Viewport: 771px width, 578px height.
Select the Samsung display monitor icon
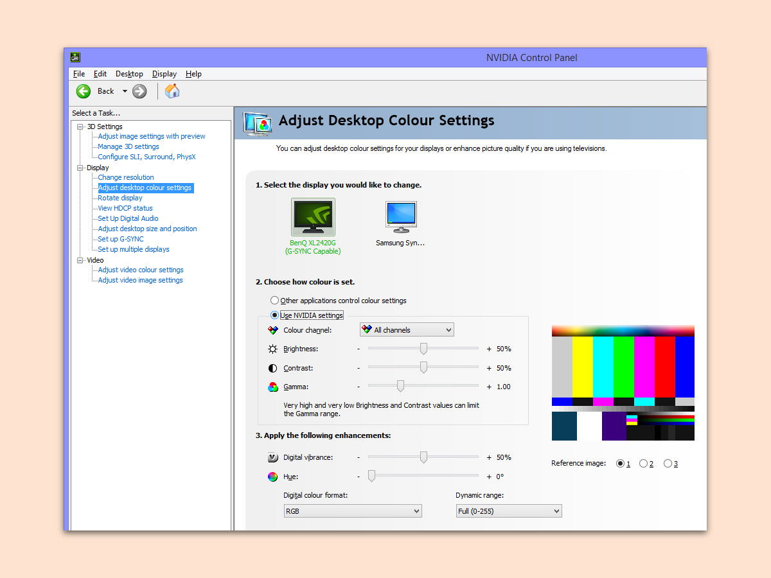[x=401, y=216]
